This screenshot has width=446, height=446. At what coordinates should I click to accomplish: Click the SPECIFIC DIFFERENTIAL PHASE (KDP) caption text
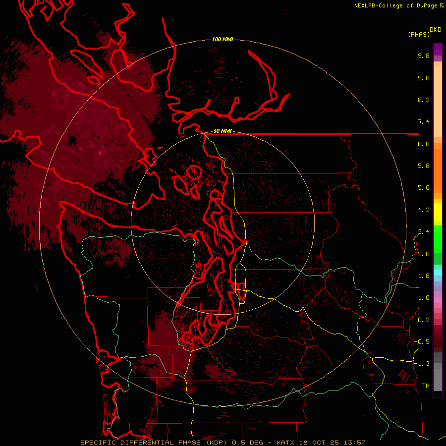(x=154, y=443)
